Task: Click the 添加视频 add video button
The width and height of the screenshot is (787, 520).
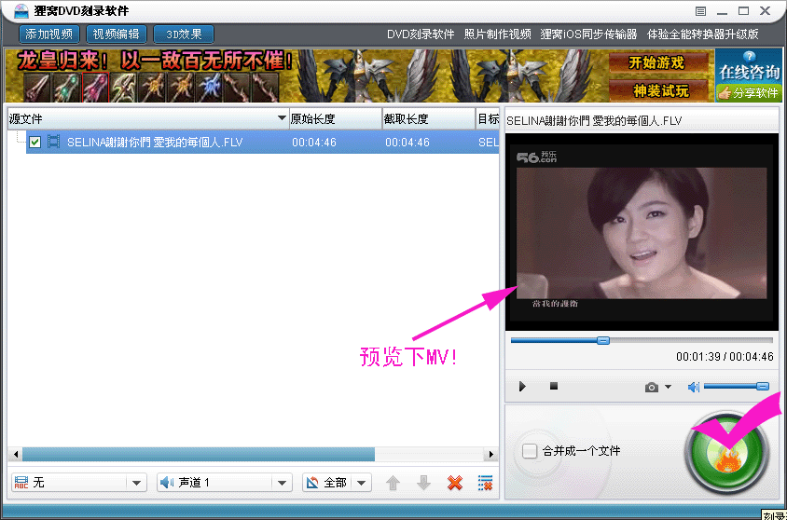Action: (x=49, y=34)
